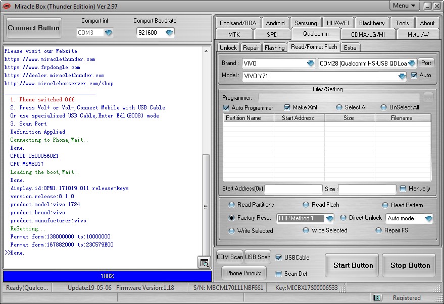Open the About tab
Viewport: 444px width, 304px height.
427,23
